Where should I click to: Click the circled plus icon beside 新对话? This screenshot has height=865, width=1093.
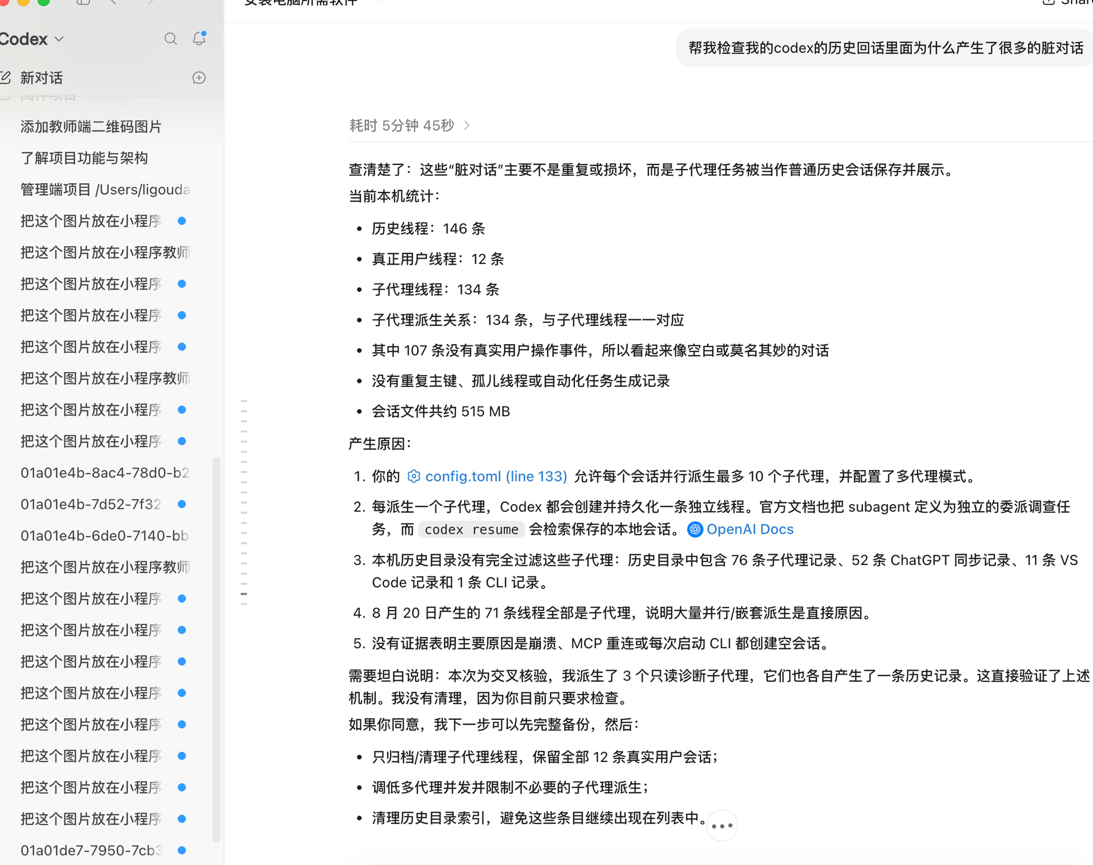click(199, 78)
